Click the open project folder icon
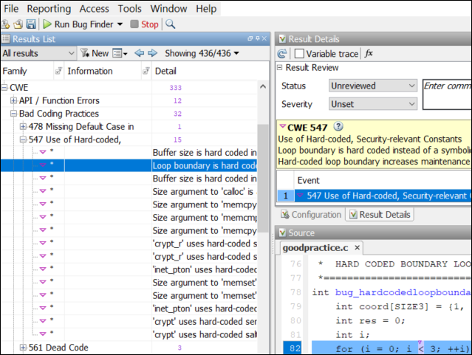Image resolution: width=472 pixels, height=355 pixels. point(18,24)
